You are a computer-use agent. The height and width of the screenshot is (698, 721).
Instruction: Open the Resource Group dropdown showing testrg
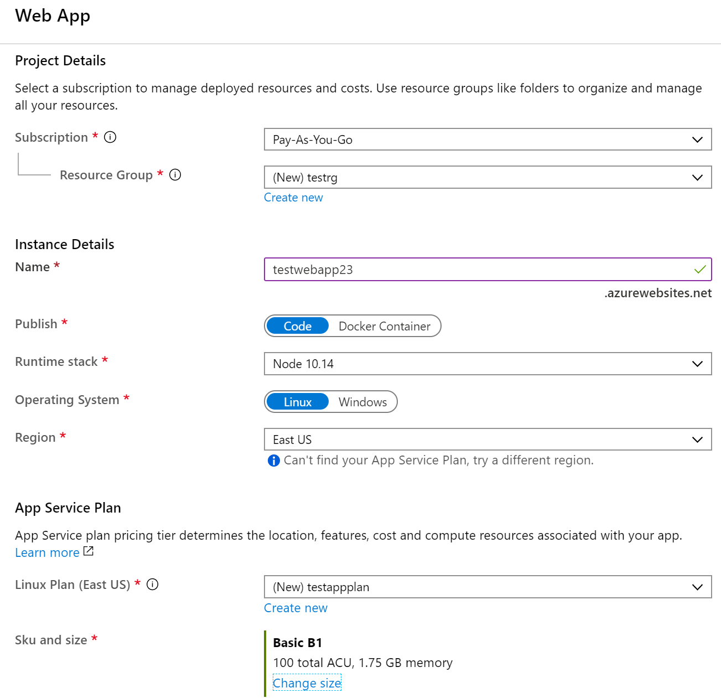(488, 177)
